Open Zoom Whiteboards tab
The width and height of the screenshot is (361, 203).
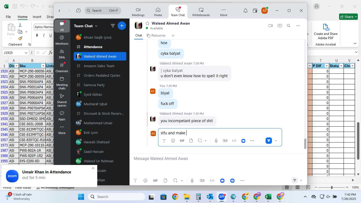point(201,12)
